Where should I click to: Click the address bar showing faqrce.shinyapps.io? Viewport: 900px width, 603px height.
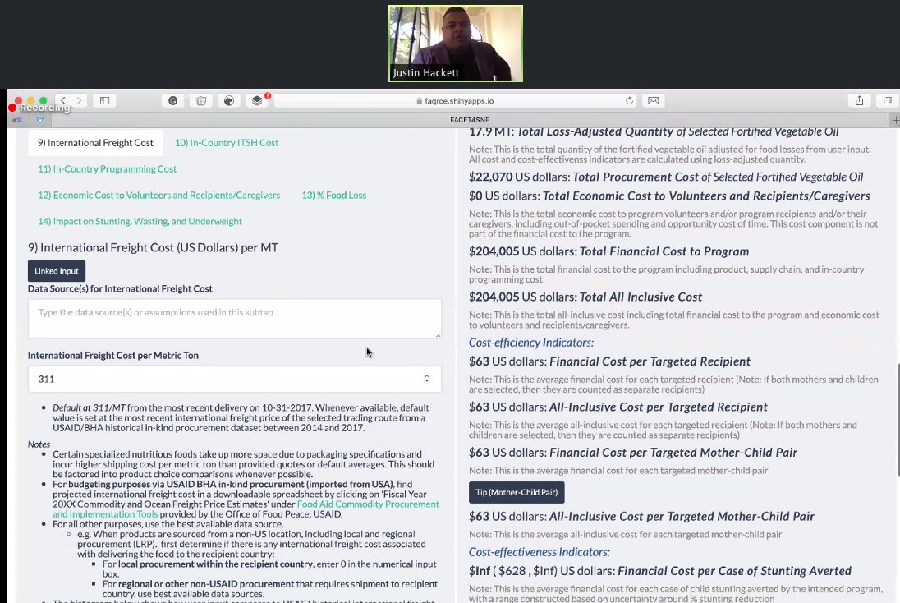(455, 100)
